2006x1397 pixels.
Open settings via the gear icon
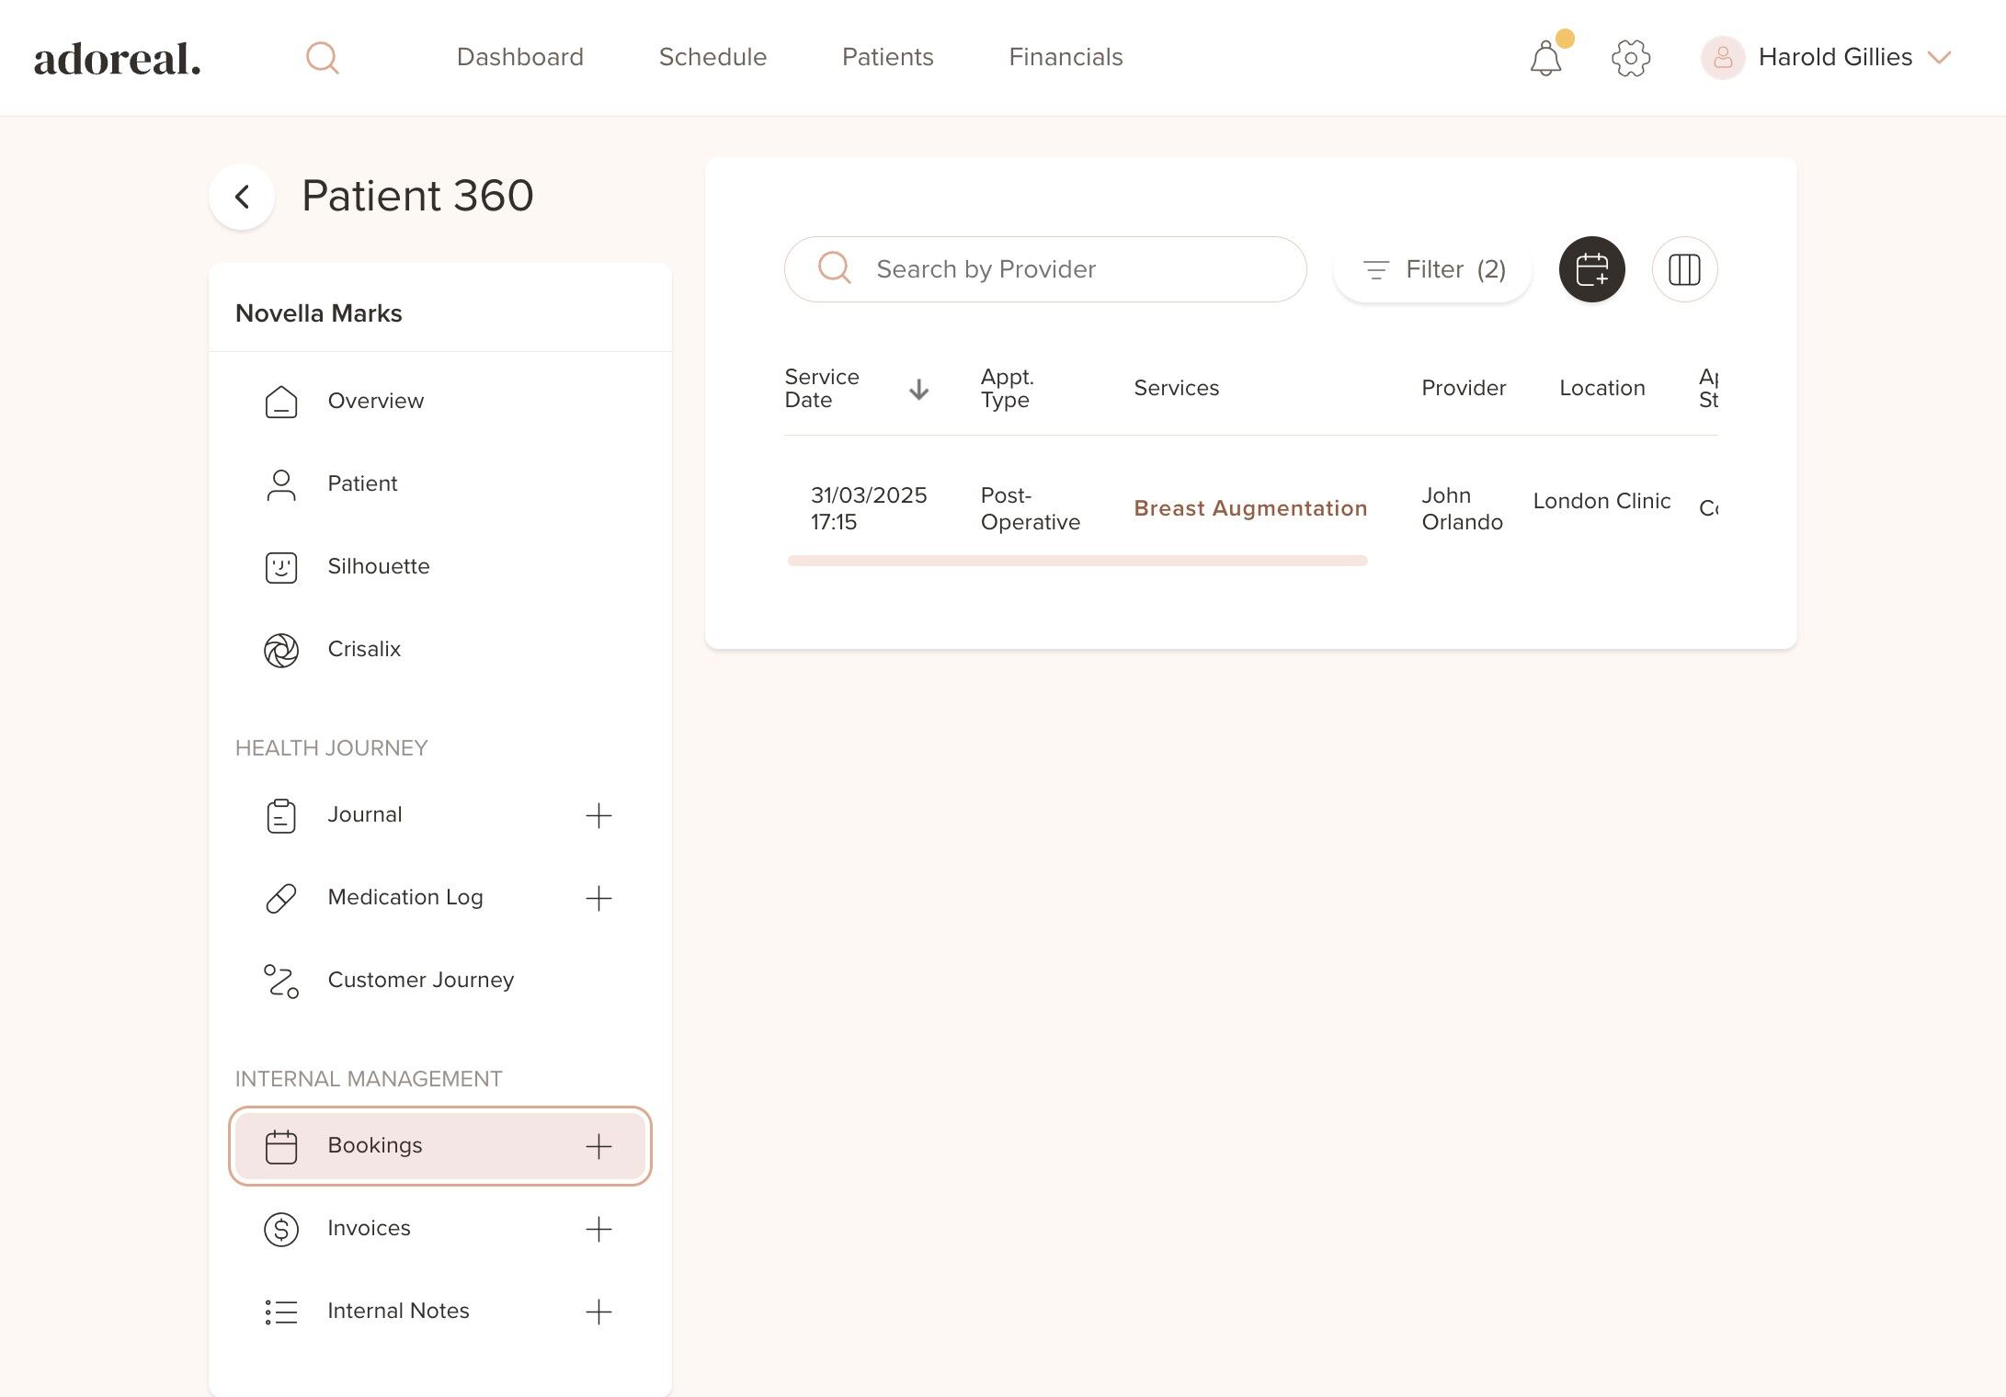1631,58
